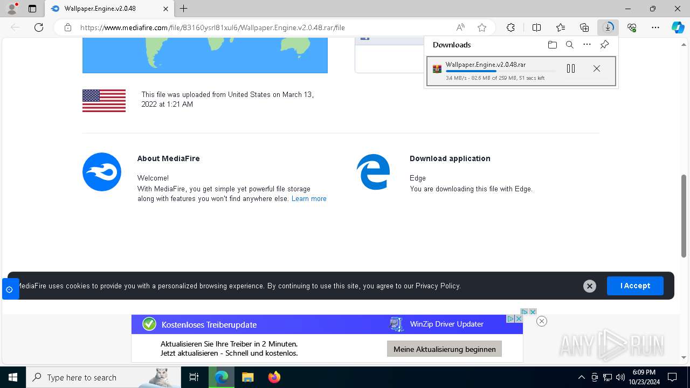
Task: Open the Edge profile icon
Action: (11, 9)
